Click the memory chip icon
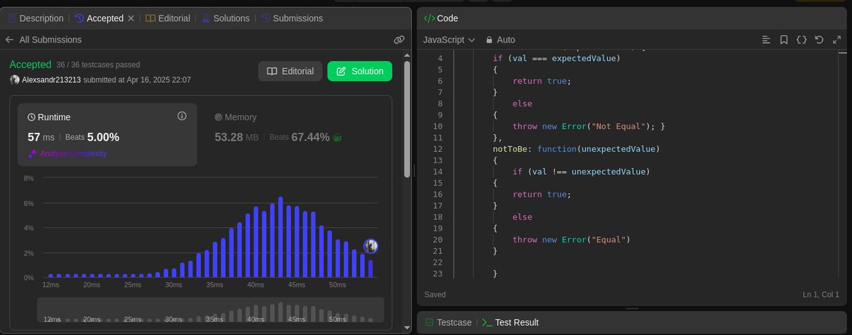 point(219,117)
